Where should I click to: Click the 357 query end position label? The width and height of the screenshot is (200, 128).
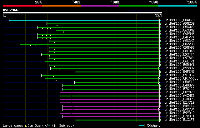point(158,15)
